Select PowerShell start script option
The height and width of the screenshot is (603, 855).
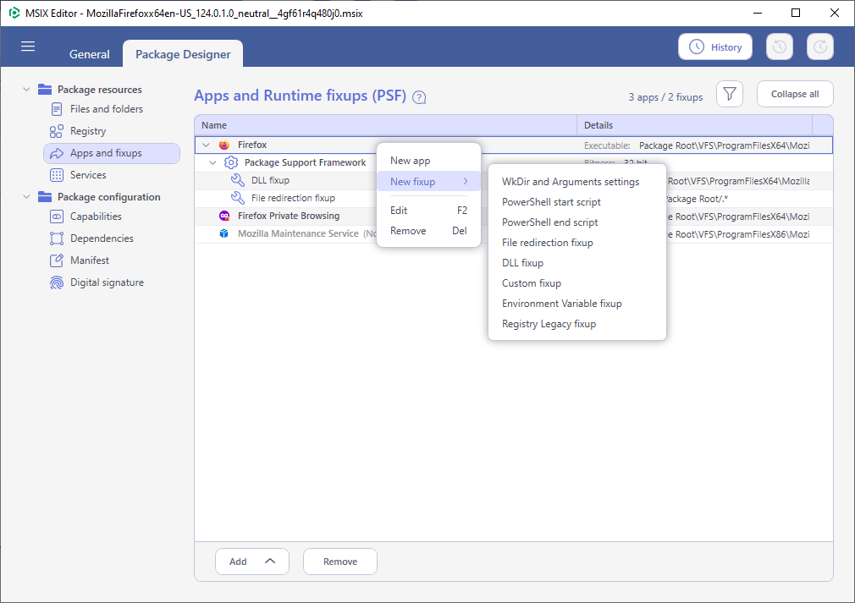point(576,202)
